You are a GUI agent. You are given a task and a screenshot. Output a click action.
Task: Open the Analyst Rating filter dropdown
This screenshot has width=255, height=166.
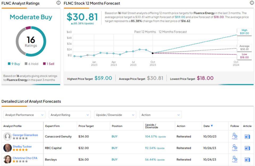pos(70,115)
